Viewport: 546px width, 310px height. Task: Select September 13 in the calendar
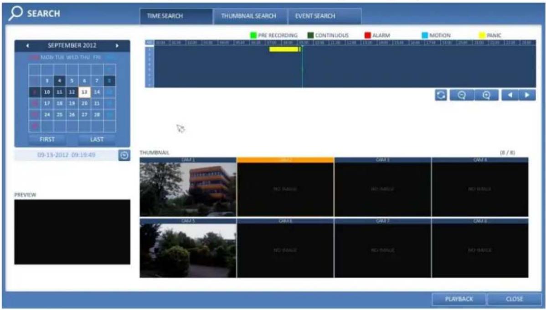[x=84, y=92]
